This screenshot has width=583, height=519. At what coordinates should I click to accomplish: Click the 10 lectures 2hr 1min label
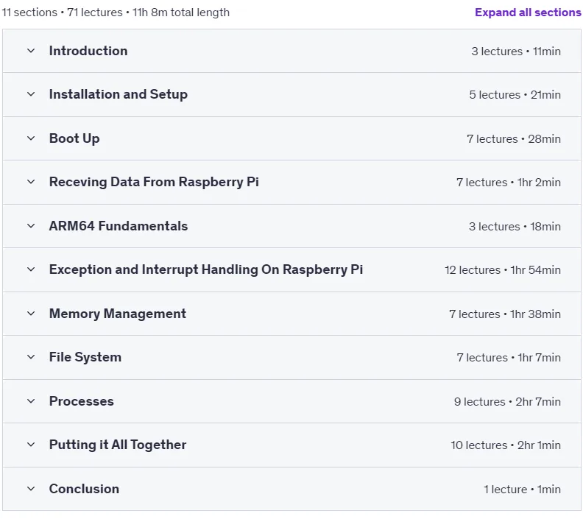pyautogui.click(x=506, y=445)
